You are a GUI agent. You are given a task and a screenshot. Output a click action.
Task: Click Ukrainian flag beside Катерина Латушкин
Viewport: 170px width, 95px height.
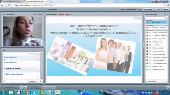tap(147, 70)
